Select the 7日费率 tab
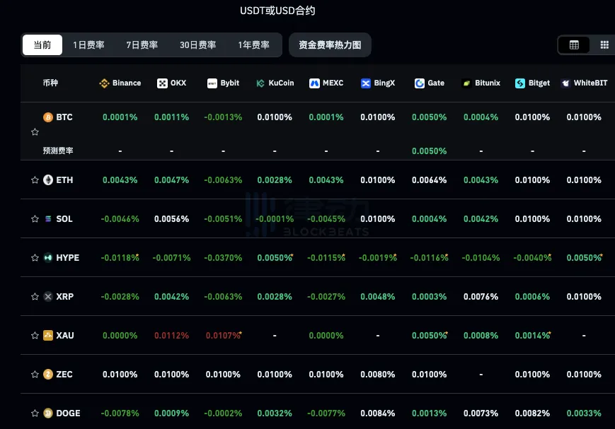615x429 pixels. (142, 45)
